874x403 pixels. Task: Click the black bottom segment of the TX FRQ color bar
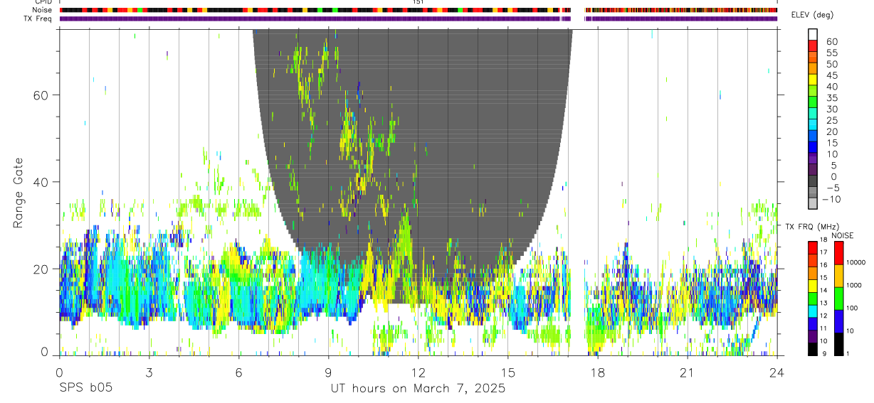coord(813,349)
